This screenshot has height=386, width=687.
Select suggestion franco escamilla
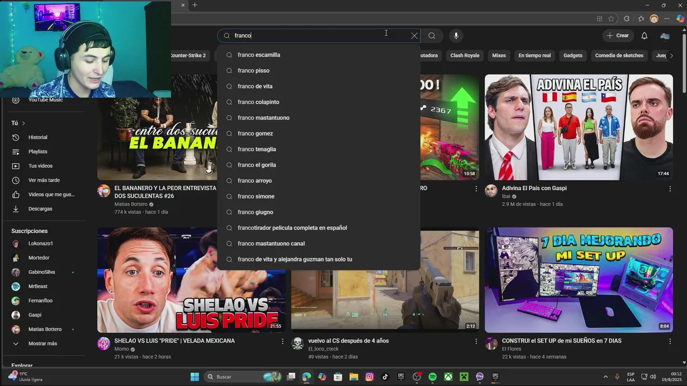pos(319,55)
